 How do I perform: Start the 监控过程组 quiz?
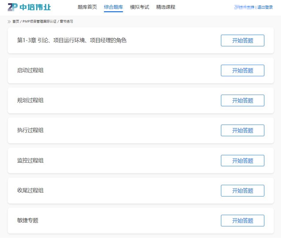click(242, 161)
